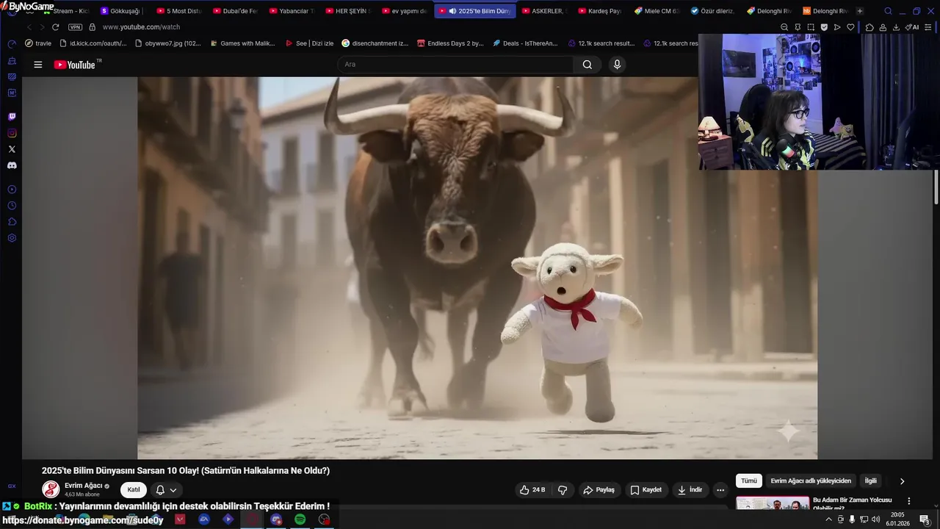The height and width of the screenshot is (529, 940).
Task: Add a new tab with the plus button
Action: coord(860,11)
